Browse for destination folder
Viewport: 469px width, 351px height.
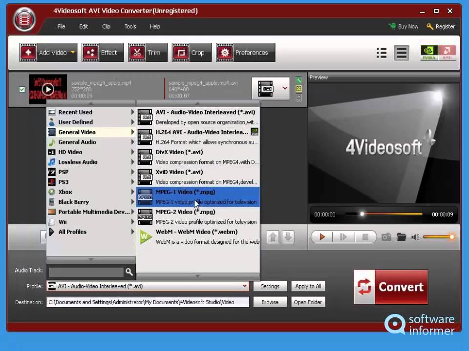point(270,302)
